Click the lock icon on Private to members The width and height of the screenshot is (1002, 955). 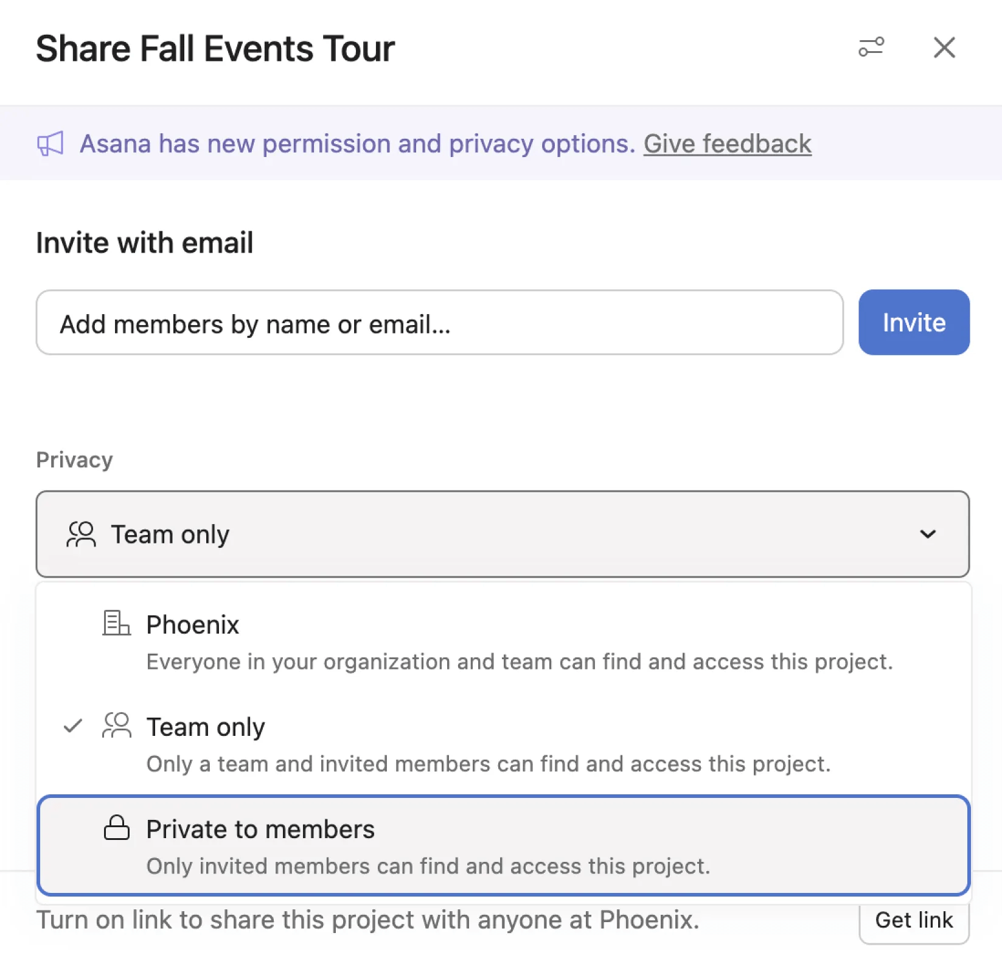coord(117,828)
